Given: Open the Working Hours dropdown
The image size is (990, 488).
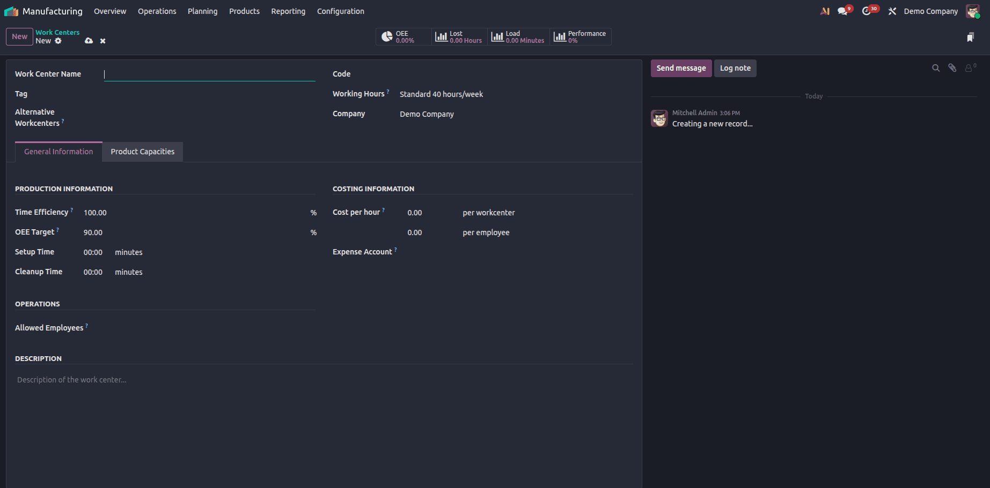Looking at the screenshot, I should point(441,94).
